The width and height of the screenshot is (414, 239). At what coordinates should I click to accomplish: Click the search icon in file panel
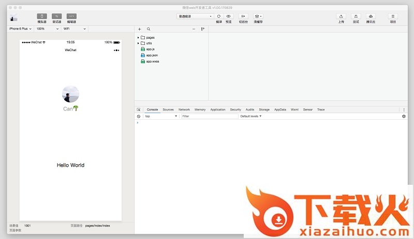(149, 29)
